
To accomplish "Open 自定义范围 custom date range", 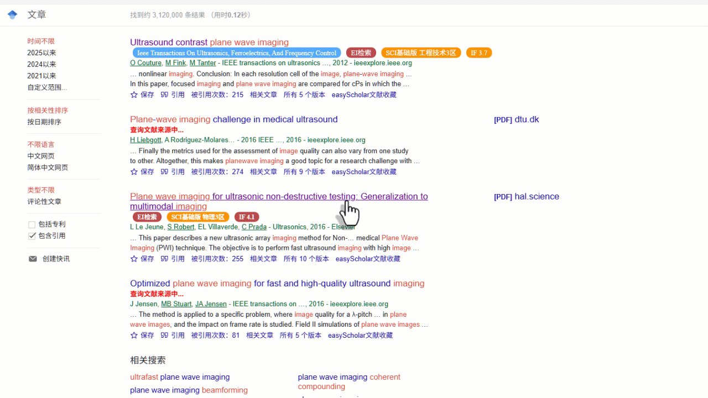I will [47, 87].
